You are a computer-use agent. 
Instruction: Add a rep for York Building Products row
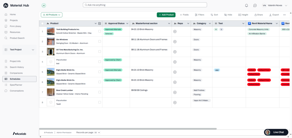(x=175, y=32)
